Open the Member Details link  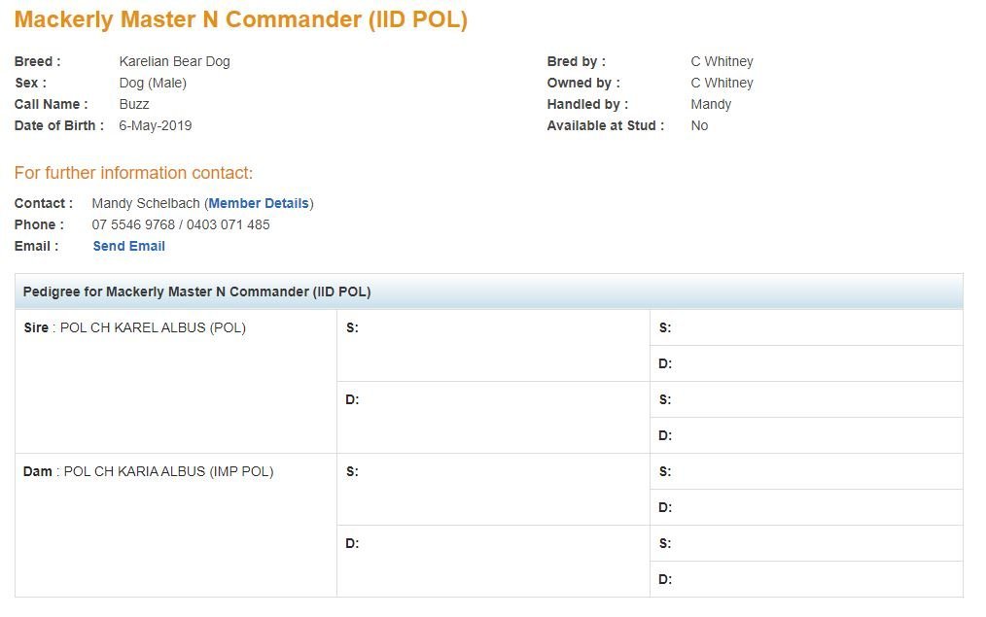pos(259,203)
